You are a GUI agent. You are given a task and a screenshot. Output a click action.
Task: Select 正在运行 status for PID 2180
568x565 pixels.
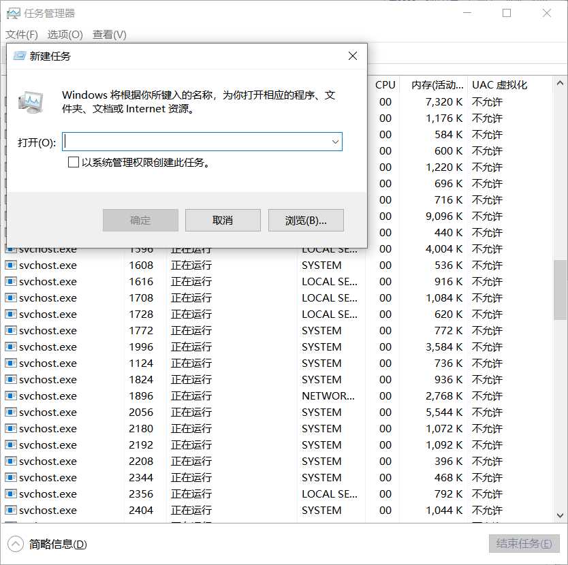[191, 428]
